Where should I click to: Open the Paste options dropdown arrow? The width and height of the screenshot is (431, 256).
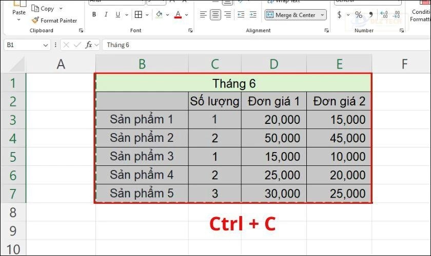(x=18, y=20)
